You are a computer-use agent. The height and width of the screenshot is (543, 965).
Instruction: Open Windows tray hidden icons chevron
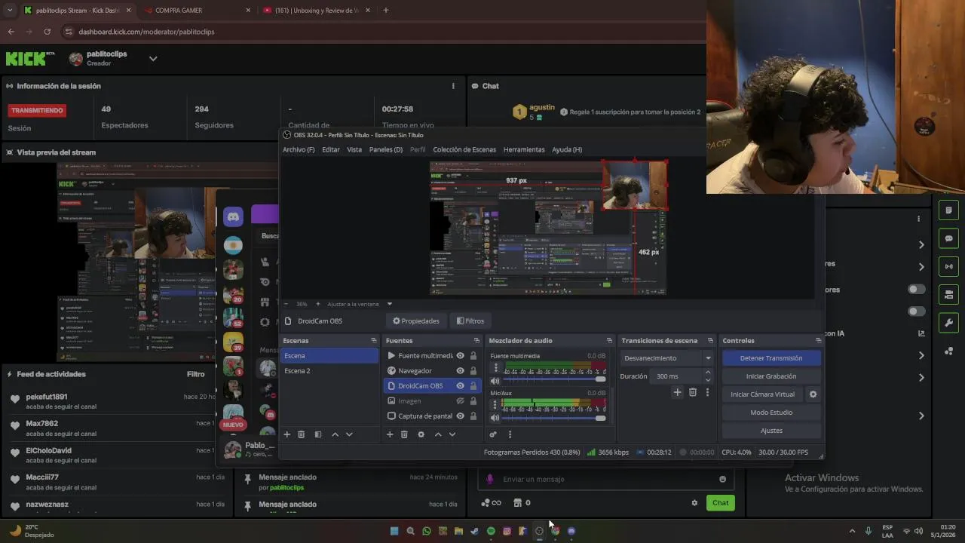(x=852, y=531)
